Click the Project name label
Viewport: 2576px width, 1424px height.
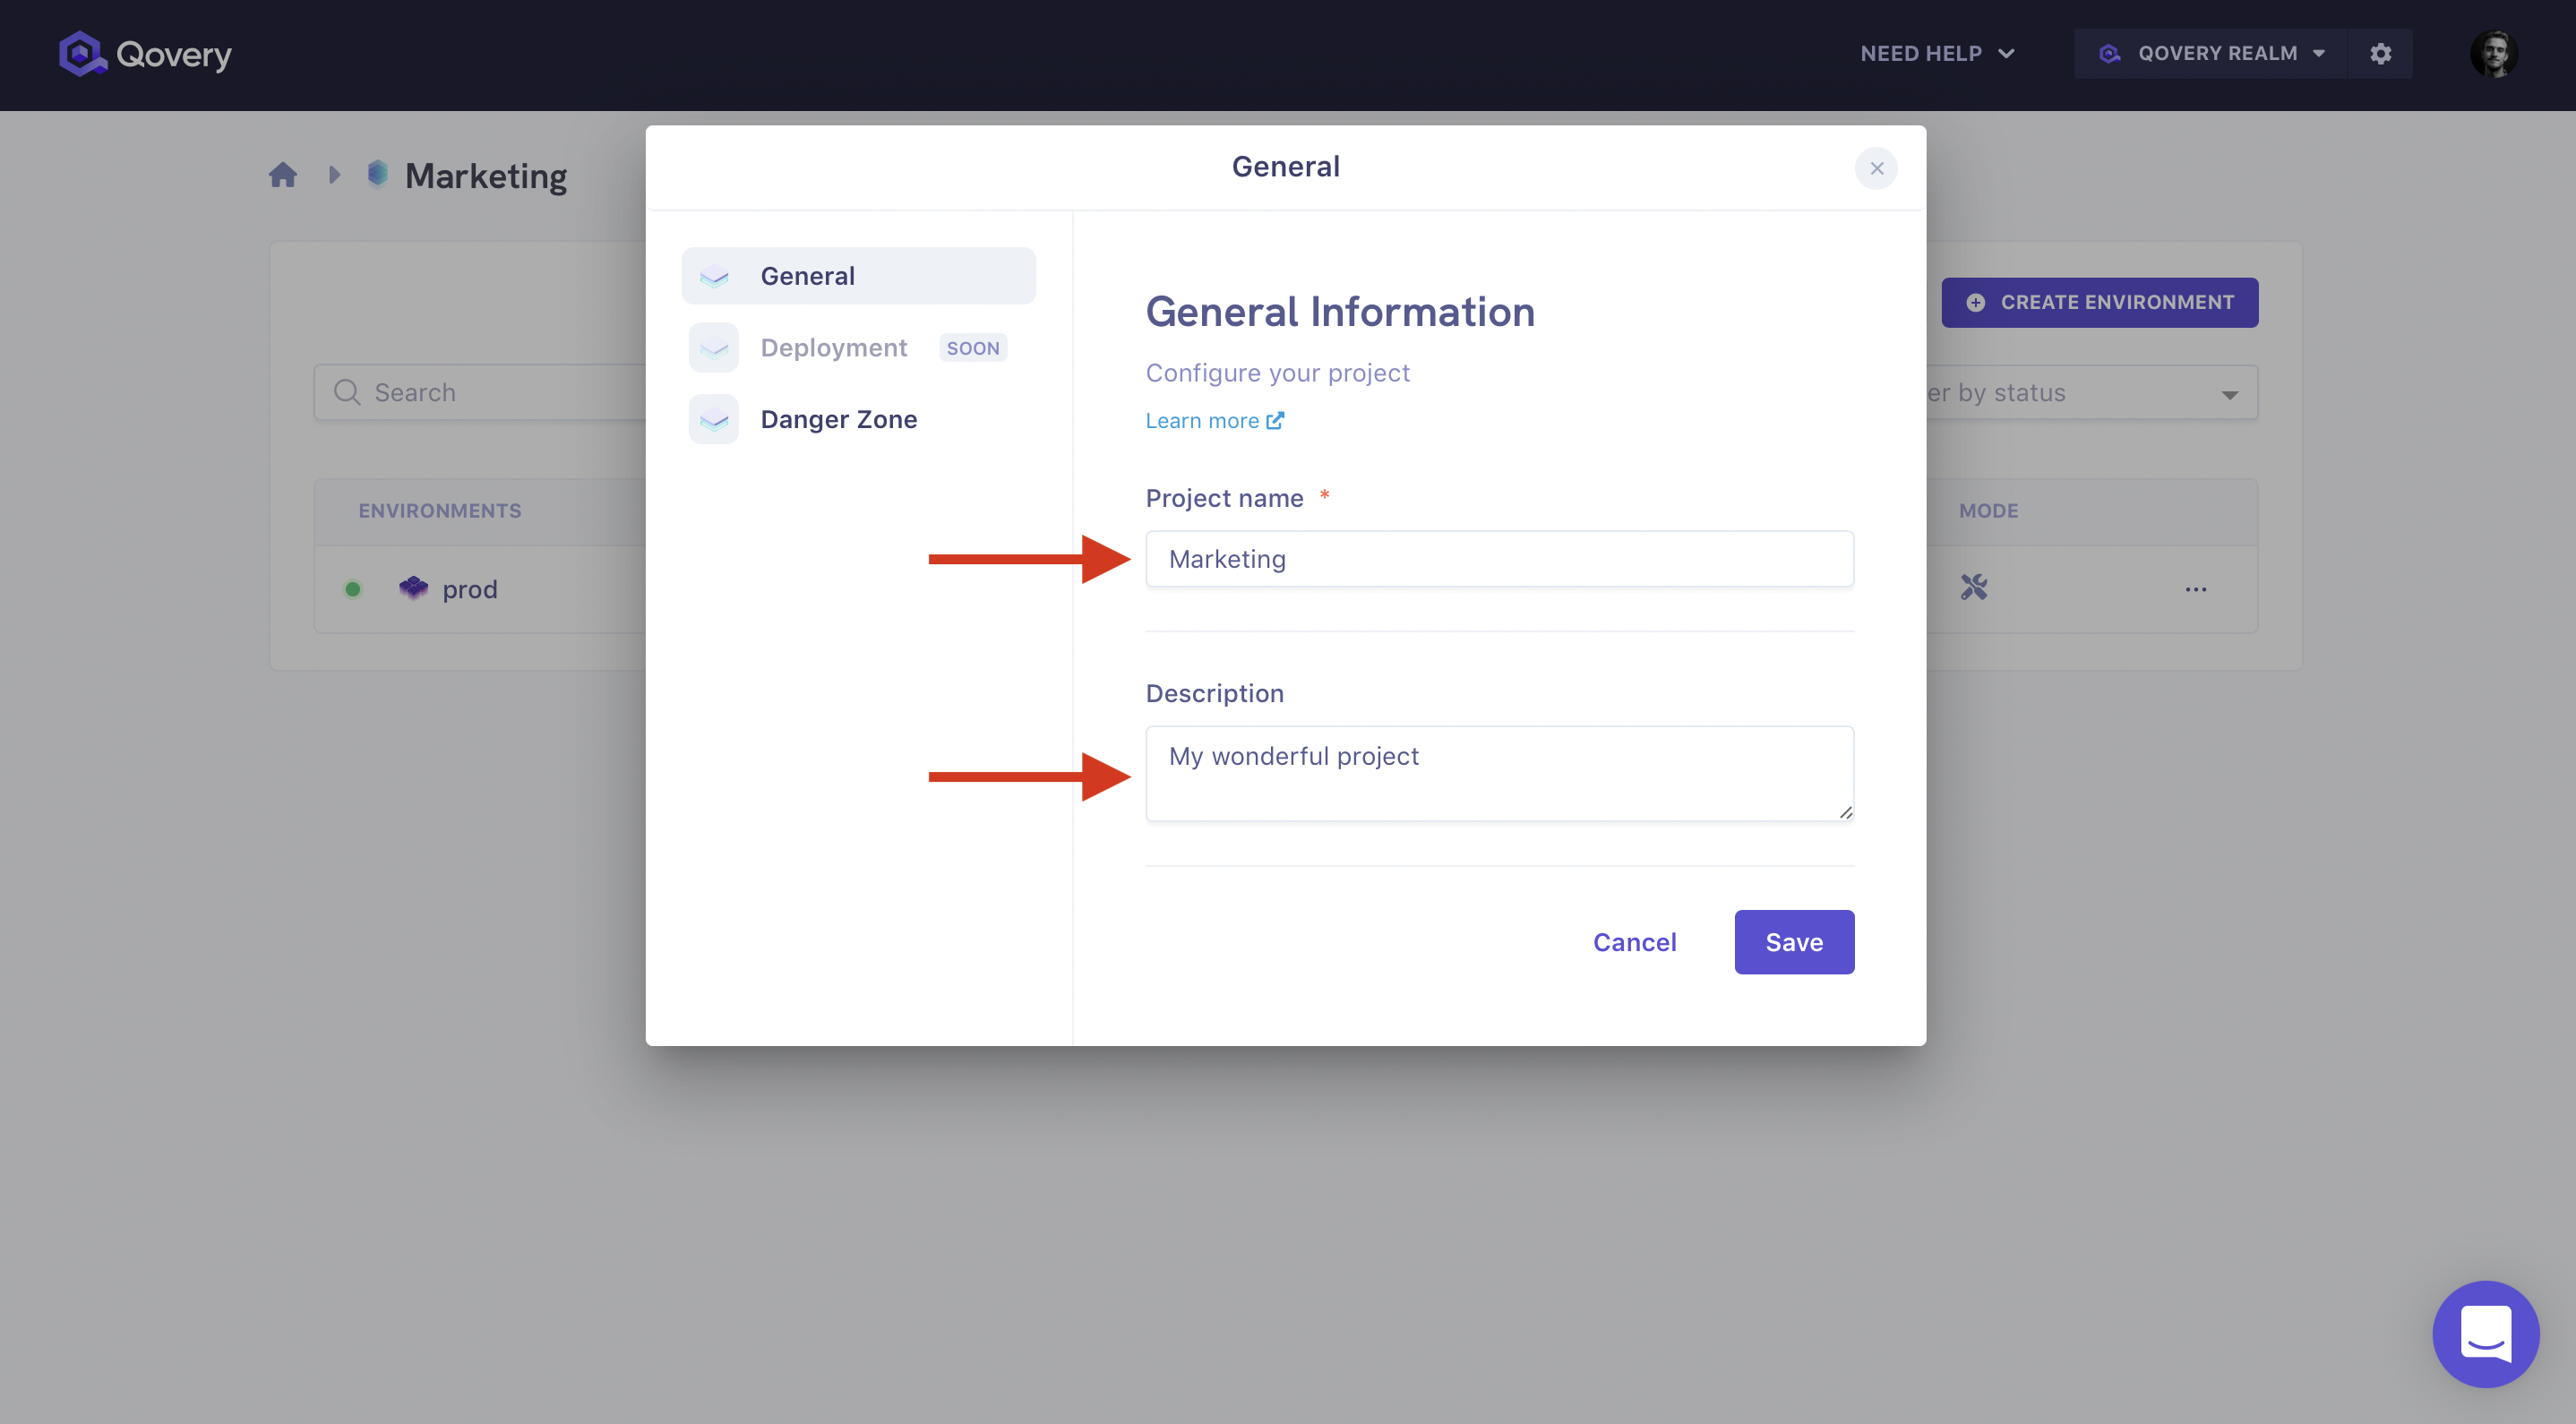[1224, 498]
